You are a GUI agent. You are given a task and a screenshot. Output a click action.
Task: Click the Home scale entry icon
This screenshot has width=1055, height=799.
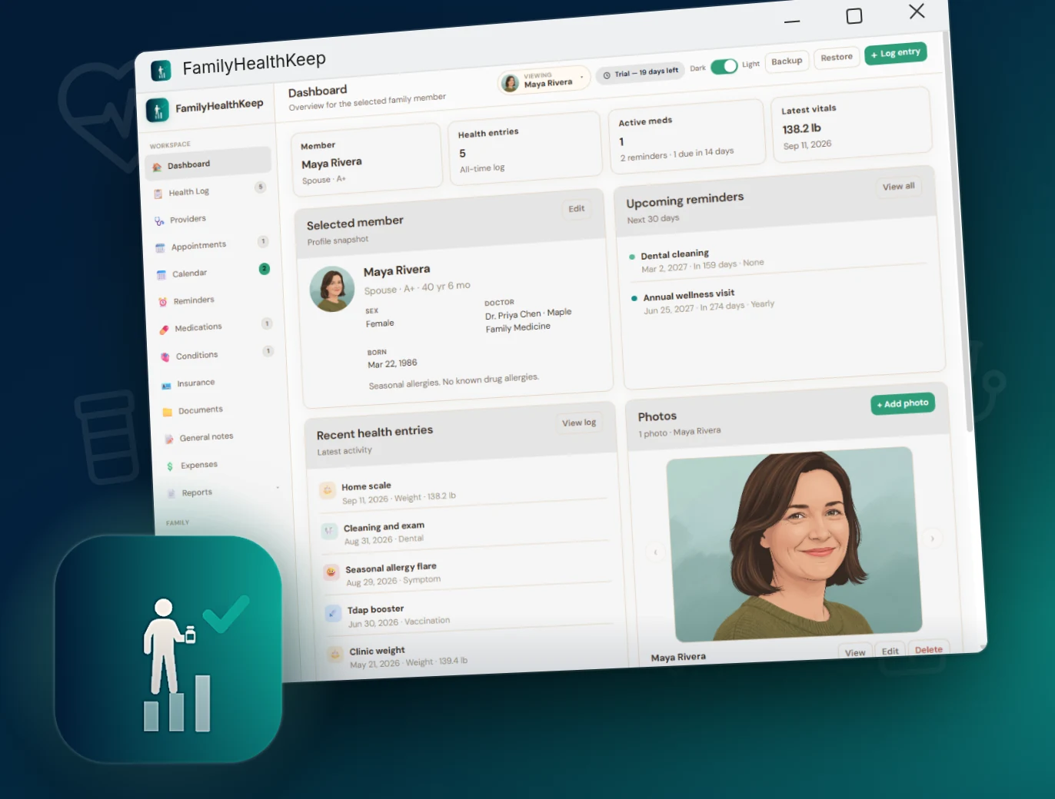coord(327,490)
